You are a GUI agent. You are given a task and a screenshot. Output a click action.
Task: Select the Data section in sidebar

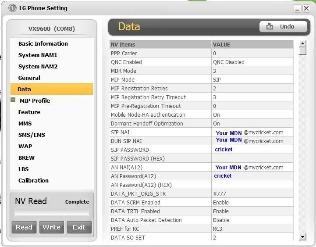pyautogui.click(x=52, y=89)
